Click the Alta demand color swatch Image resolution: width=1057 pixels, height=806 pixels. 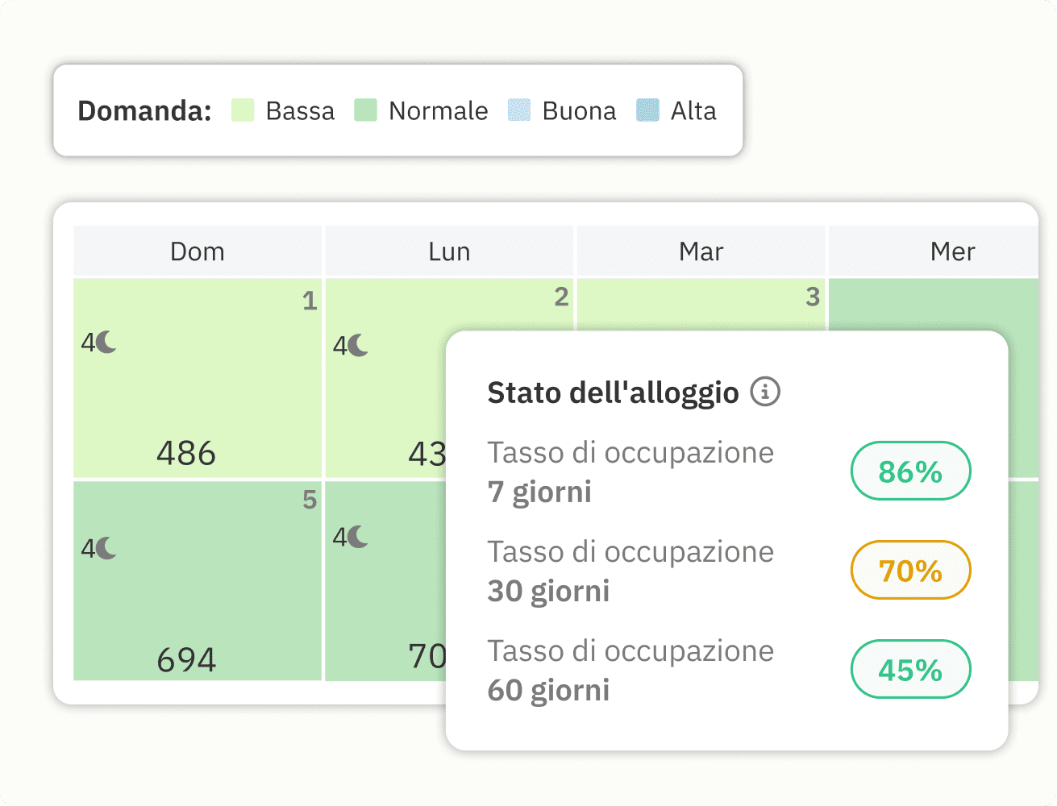(x=647, y=110)
